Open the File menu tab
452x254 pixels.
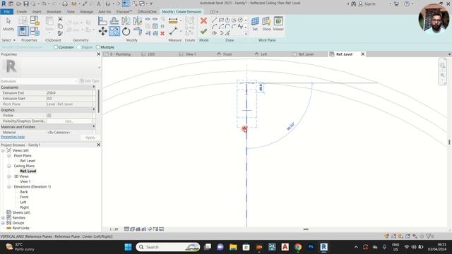click(7, 11)
